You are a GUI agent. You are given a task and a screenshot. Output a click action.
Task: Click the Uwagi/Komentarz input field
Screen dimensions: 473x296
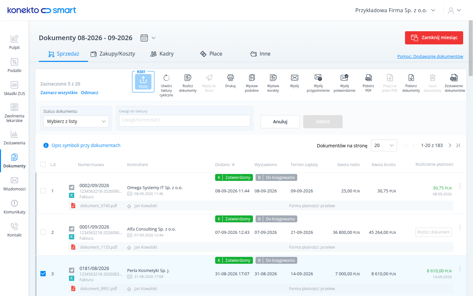click(x=185, y=120)
